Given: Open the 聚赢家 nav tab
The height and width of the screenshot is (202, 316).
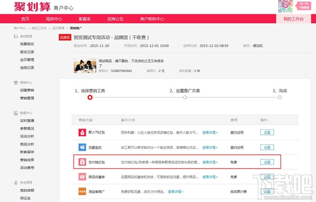Looking at the screenshot, I should tap(85, 19).
